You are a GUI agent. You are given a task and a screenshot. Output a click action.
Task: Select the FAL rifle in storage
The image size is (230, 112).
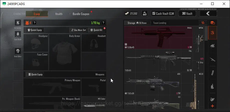tap(158, 61)
